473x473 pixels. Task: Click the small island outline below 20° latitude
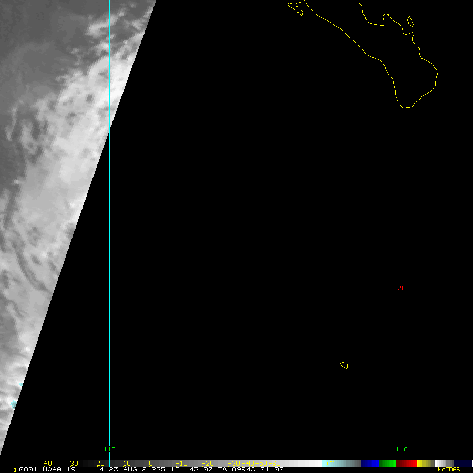pyautogui.click(x=344, y=365)
